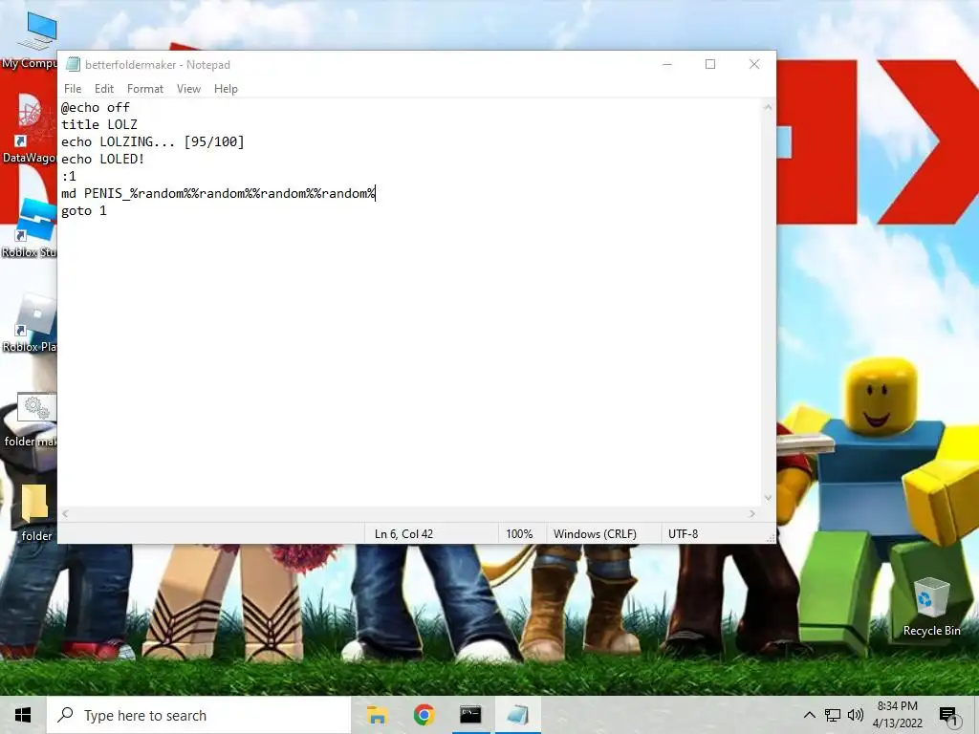Open Google Chrome from the taskbar
Screen dimensions: 979x734
coord(424,715)
